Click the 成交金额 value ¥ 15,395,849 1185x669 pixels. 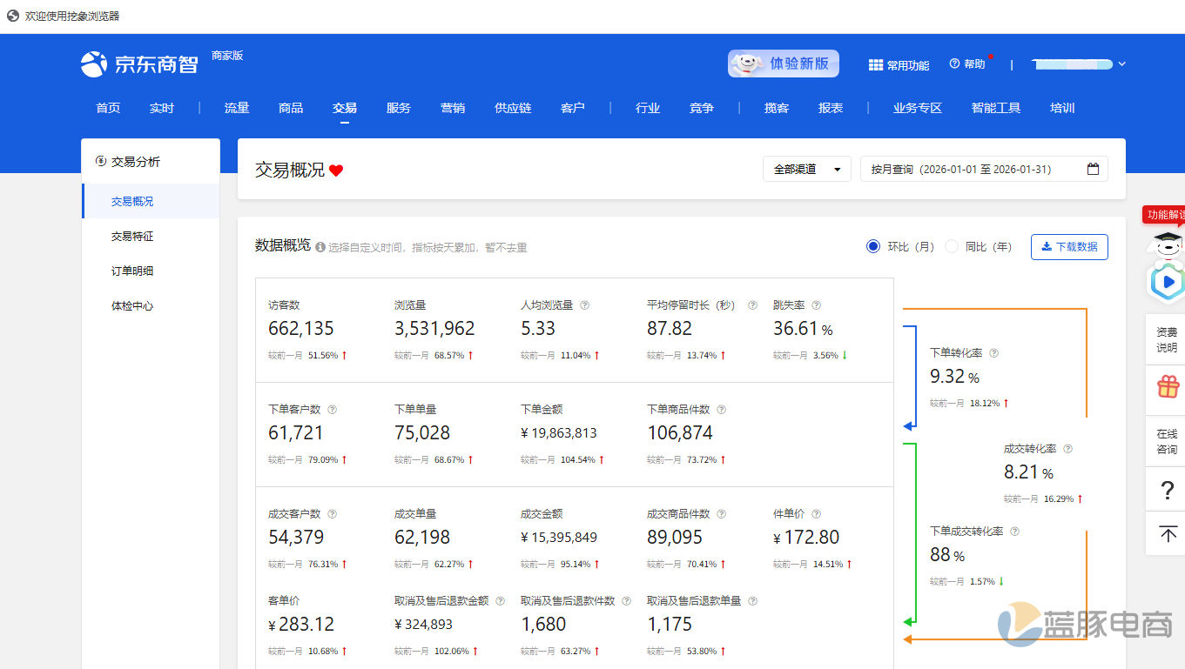pyautogui.click(x=559, y=538)
